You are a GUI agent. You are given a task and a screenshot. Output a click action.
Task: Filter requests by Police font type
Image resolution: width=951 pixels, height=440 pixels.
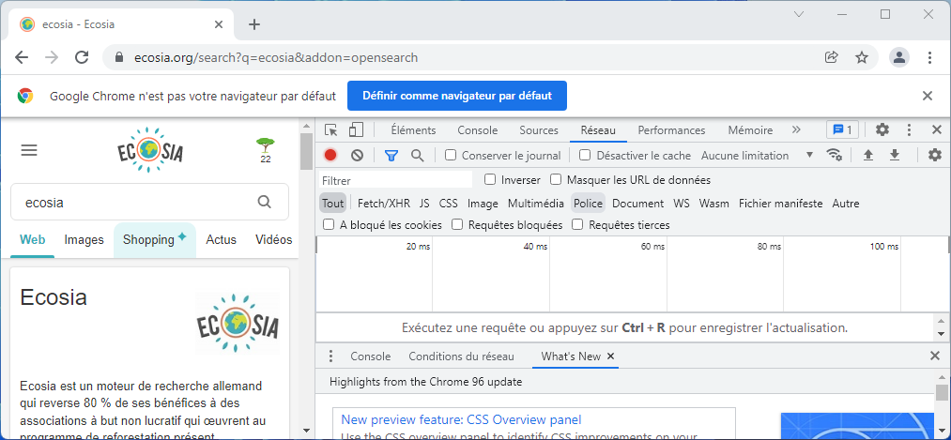point(589,203)
